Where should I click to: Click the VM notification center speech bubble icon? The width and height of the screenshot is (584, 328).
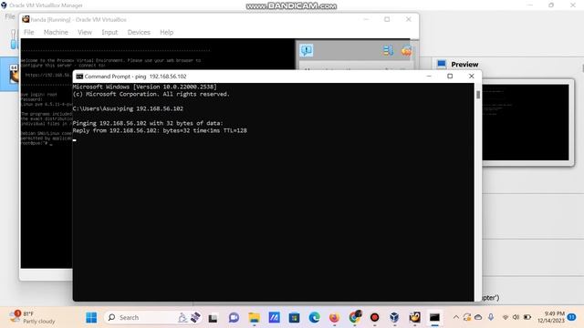(x=307, y=50)
